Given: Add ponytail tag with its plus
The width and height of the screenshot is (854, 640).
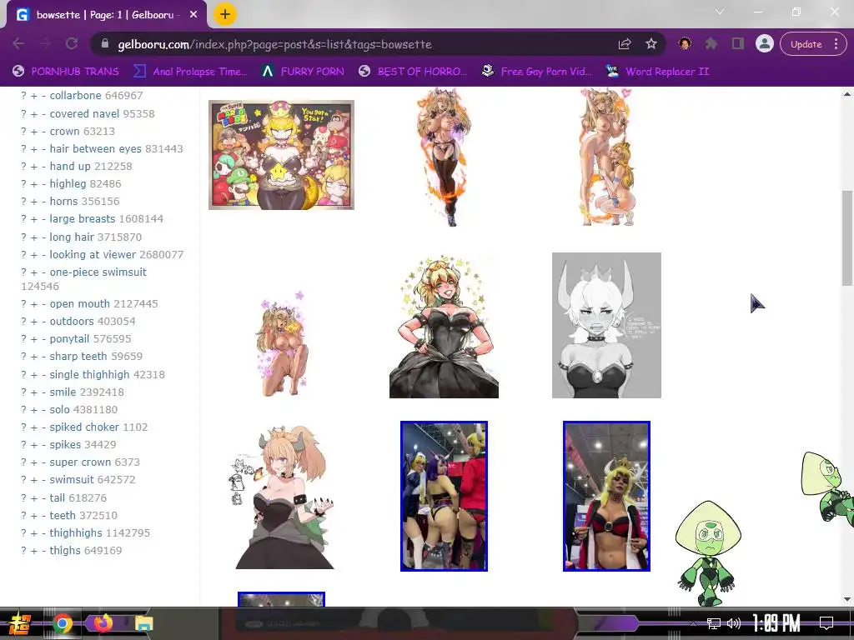Looking at the screenshot, I should tap(33, 339).
